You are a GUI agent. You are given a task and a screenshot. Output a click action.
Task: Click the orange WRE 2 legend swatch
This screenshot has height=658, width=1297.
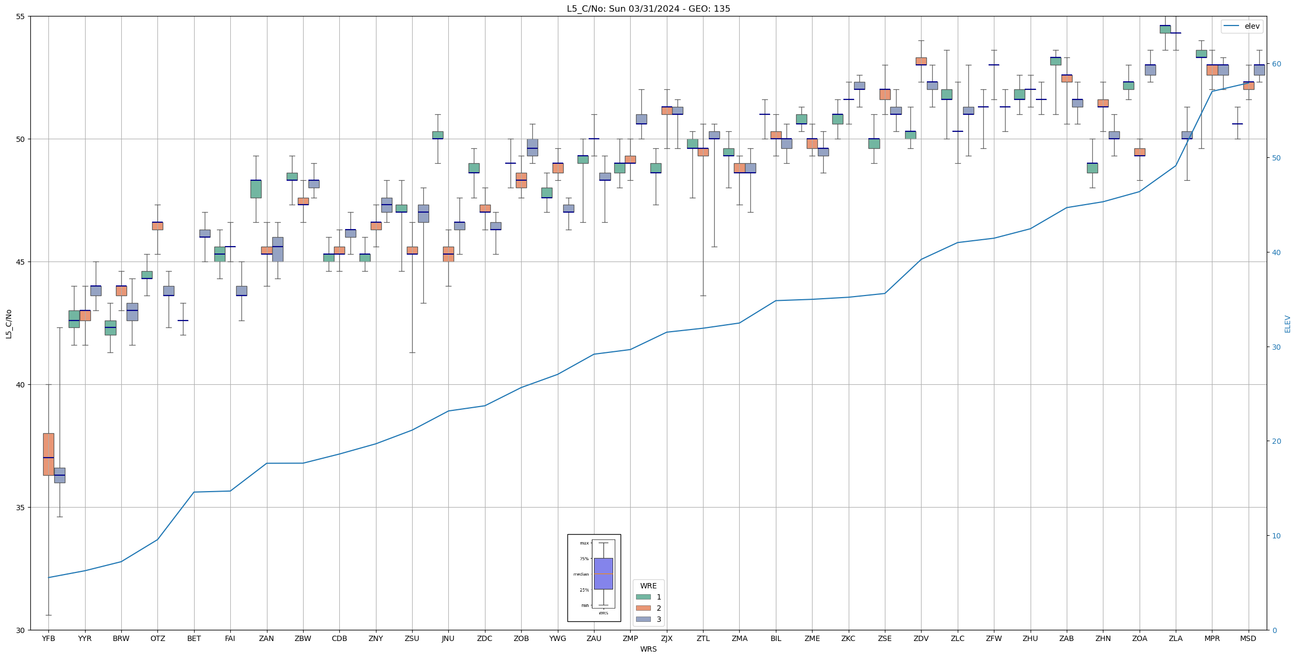(x=643, y=608)
